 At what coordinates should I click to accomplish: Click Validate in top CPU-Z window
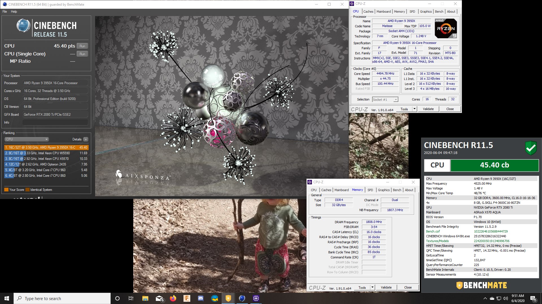tap(428, 109)
